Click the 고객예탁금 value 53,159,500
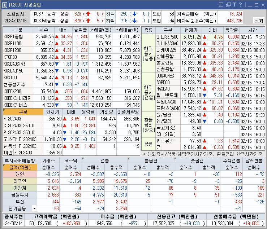This screenshot has width=267, height=229. (x=40, y=223)
